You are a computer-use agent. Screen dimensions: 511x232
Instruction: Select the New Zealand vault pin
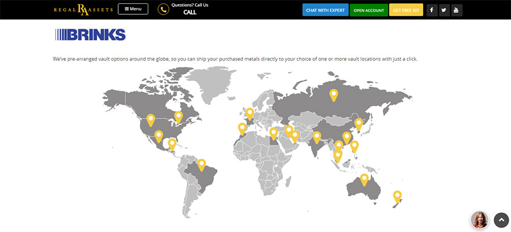pos(397,197)
